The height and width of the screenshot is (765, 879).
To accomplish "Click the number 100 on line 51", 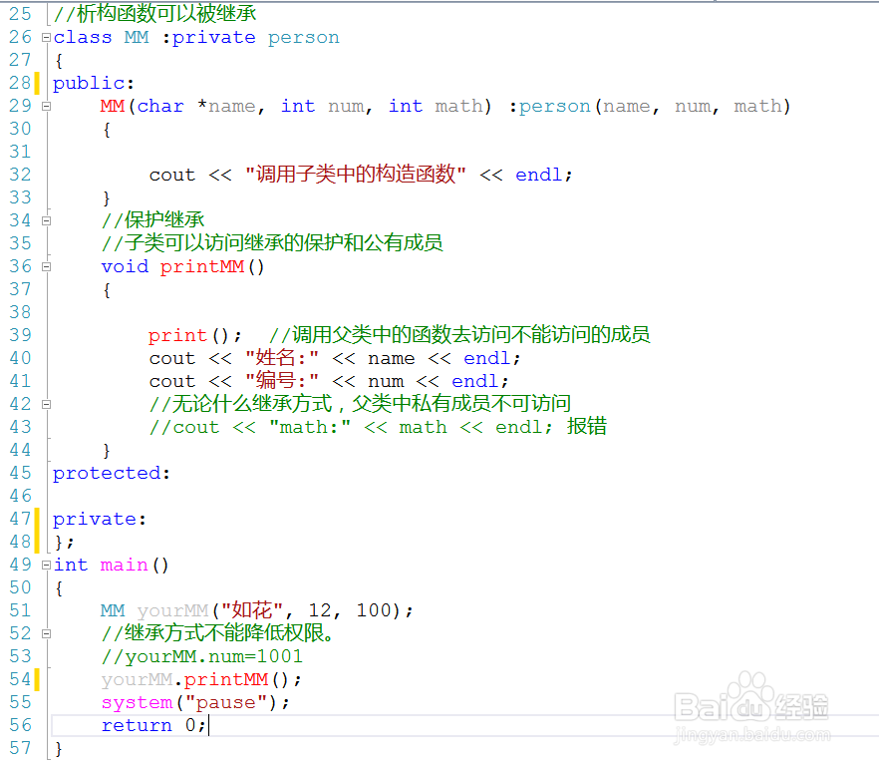I will coord(374,610).
